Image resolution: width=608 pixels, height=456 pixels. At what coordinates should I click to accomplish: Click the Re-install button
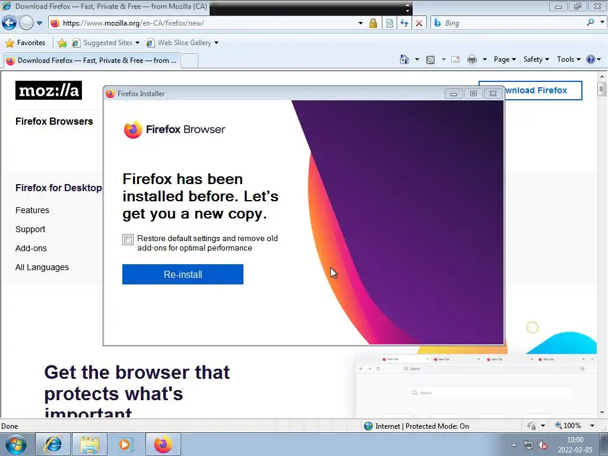[183, 274]
